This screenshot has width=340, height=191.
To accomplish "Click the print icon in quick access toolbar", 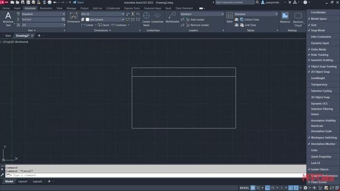I will [49, 2].
